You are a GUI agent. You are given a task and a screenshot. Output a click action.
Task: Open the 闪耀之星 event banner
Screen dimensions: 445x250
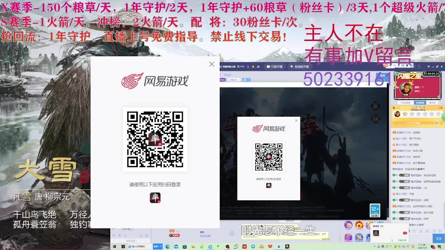(x=418, y=85)
